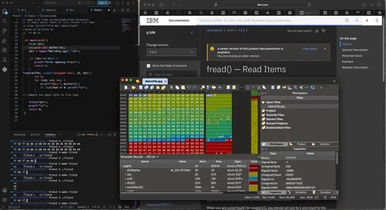The image size is (386, 210).
Task: Expand dqt row in Template Results
Action: click(125, 175)
